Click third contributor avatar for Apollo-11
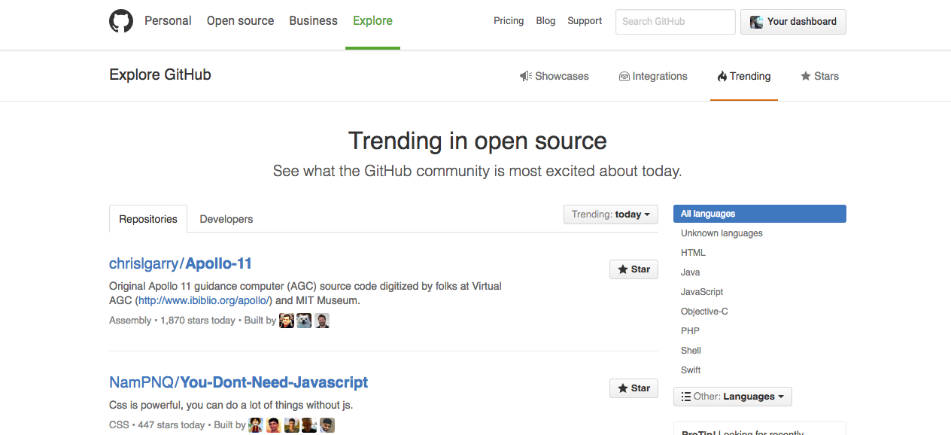Image resolution: width=951 pixels, height=435 pixels. point(322,321)
